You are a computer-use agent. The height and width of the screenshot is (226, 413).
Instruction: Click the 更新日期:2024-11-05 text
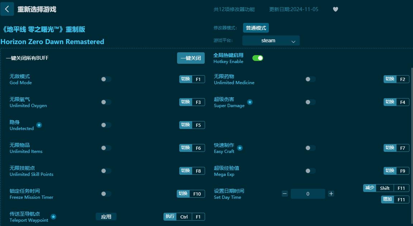coord(294,9)
